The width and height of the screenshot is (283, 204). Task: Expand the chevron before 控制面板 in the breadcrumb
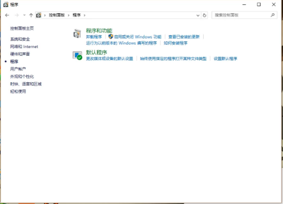coord(45,16)
